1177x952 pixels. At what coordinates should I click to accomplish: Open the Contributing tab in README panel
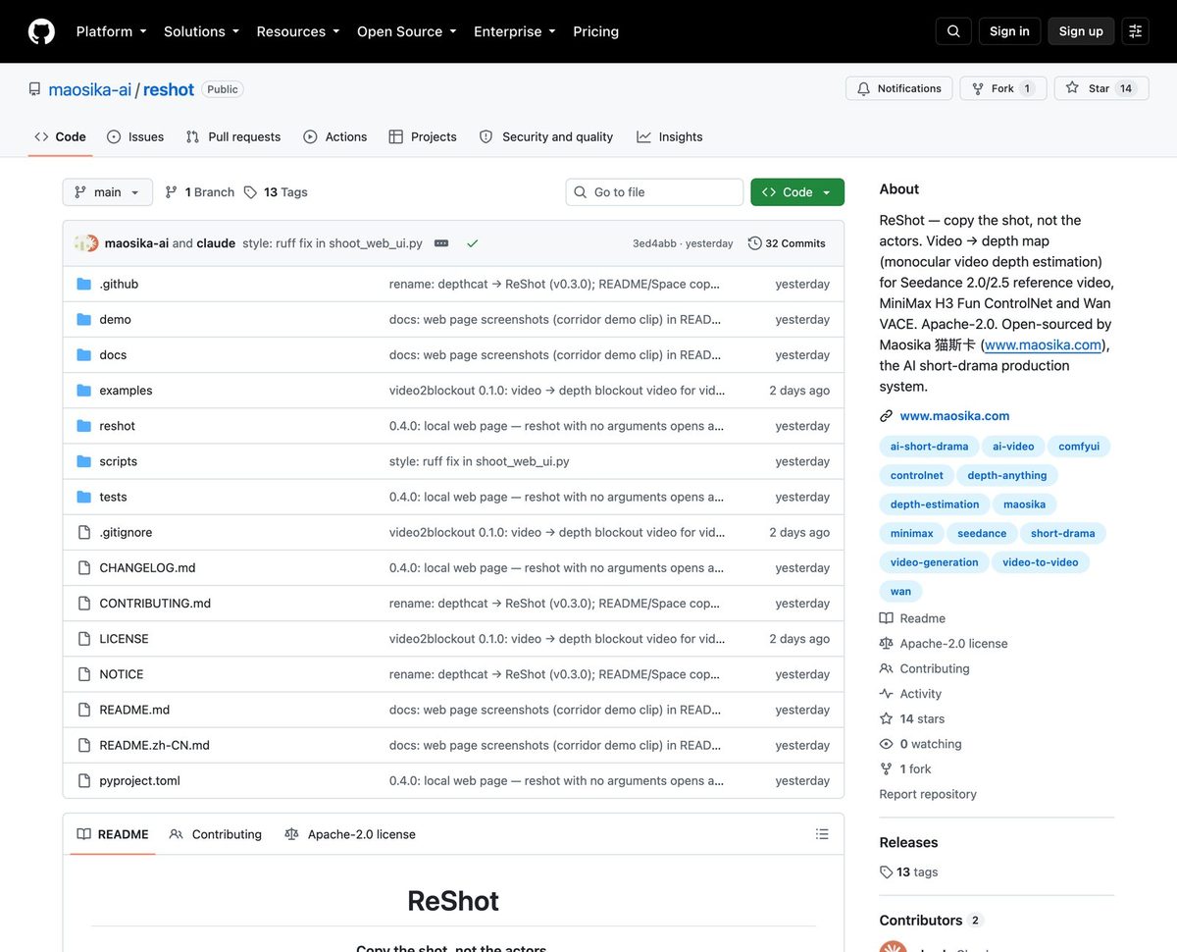pyautogui.click(x=216, y=834)
